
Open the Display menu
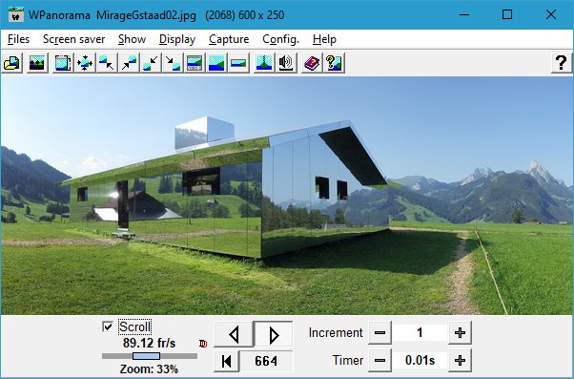177,39
